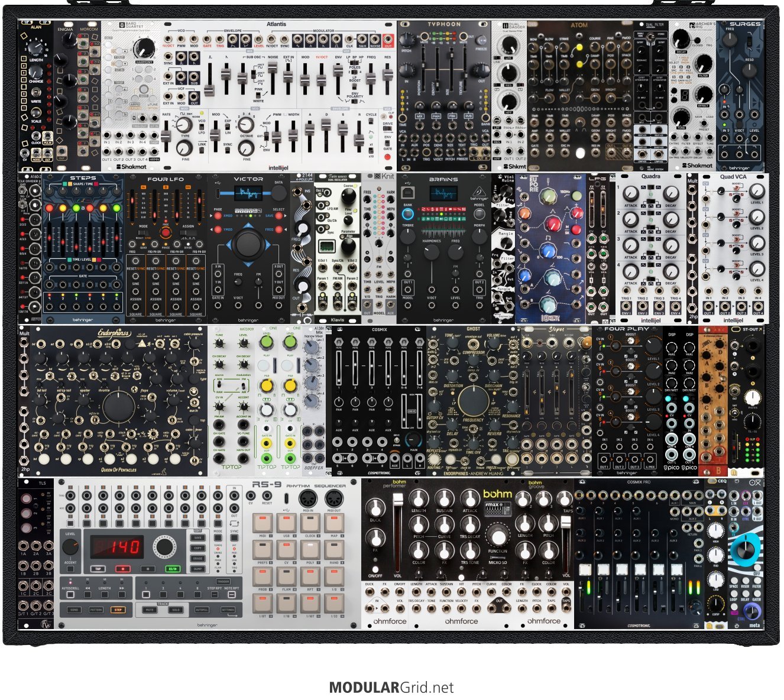Toggle the bohm performer ON/OFF button

(375, 568)
